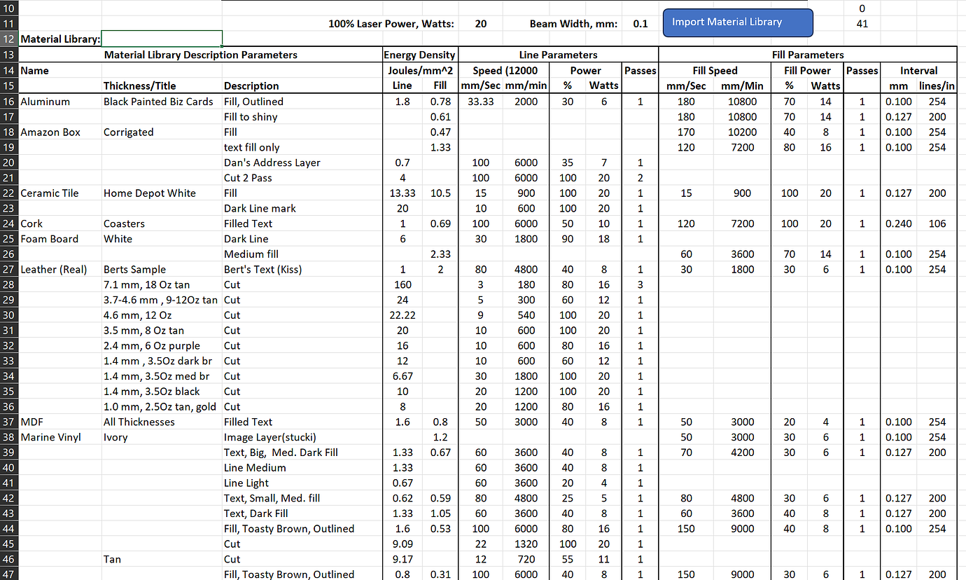Select row header 16
The width and height of the screenshot is (966, 580).
coord(9,102)
